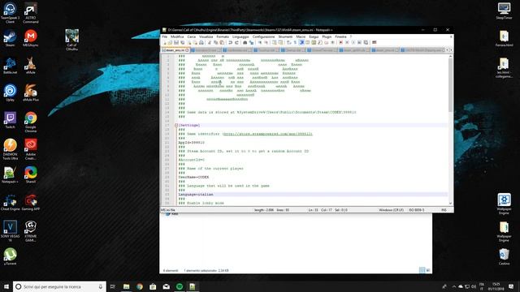Open the uTorrent desktop icon
This screenshot has width=520, height=292.
click(10, 257)
